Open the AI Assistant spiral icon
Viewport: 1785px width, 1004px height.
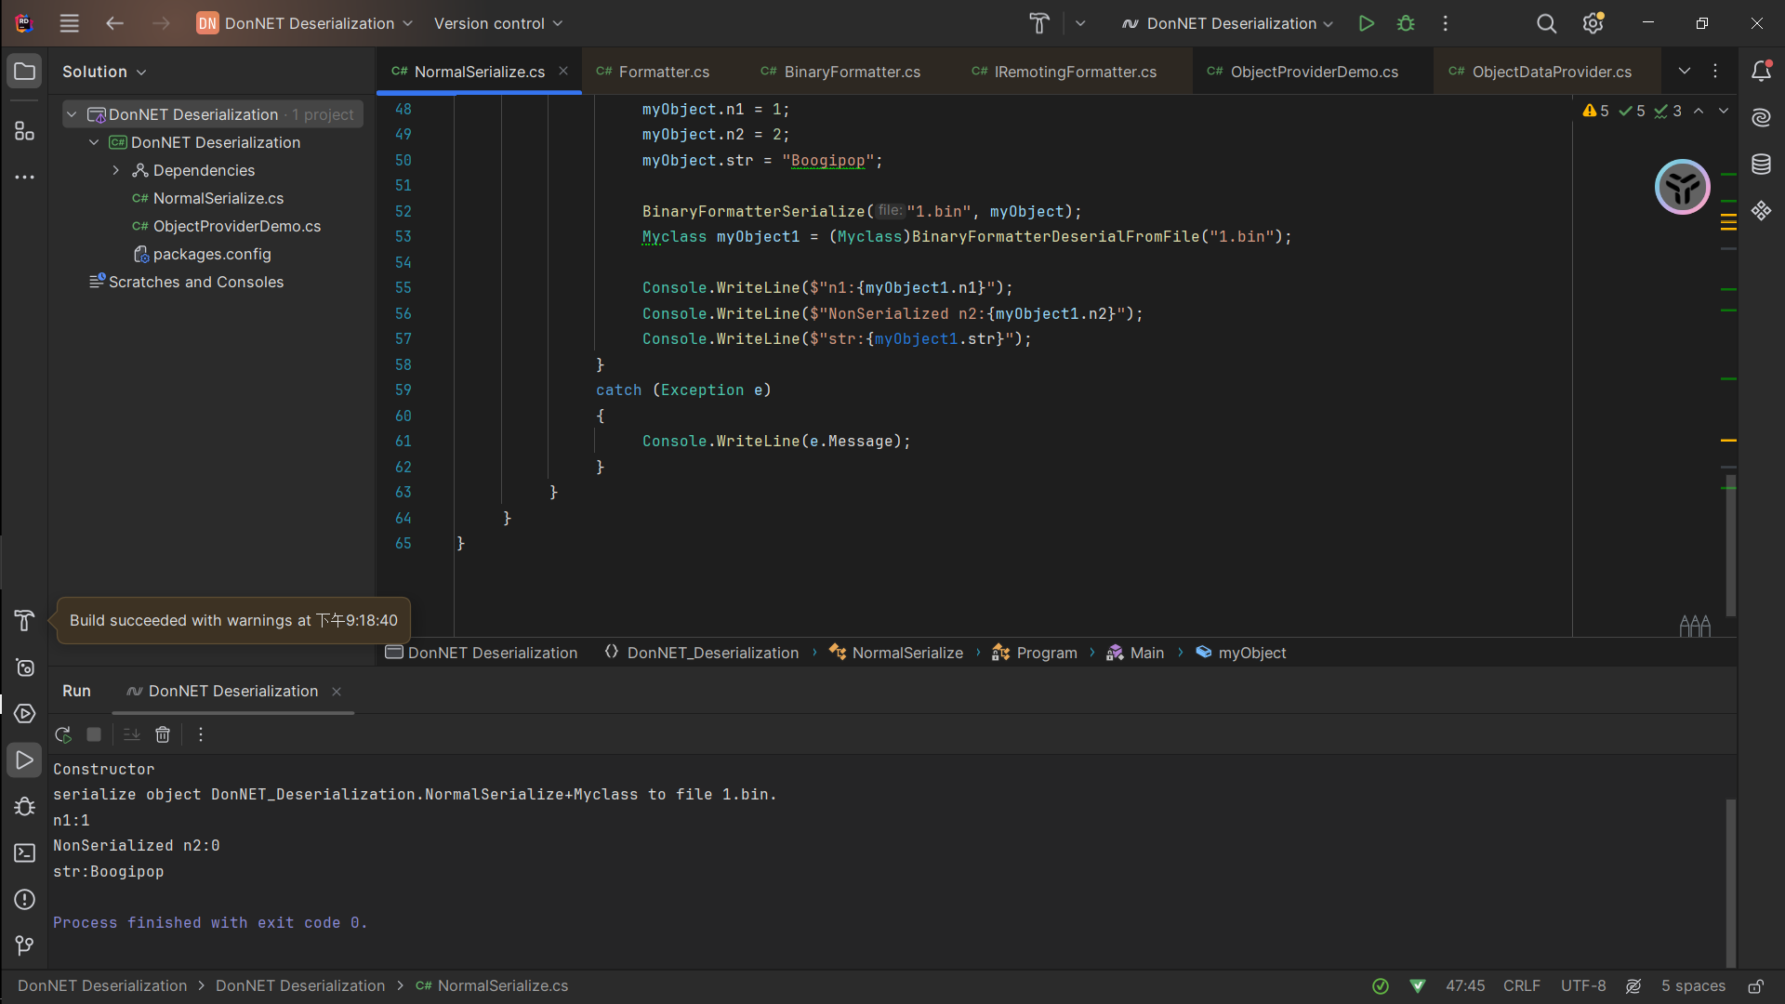tap(1761, 117)
